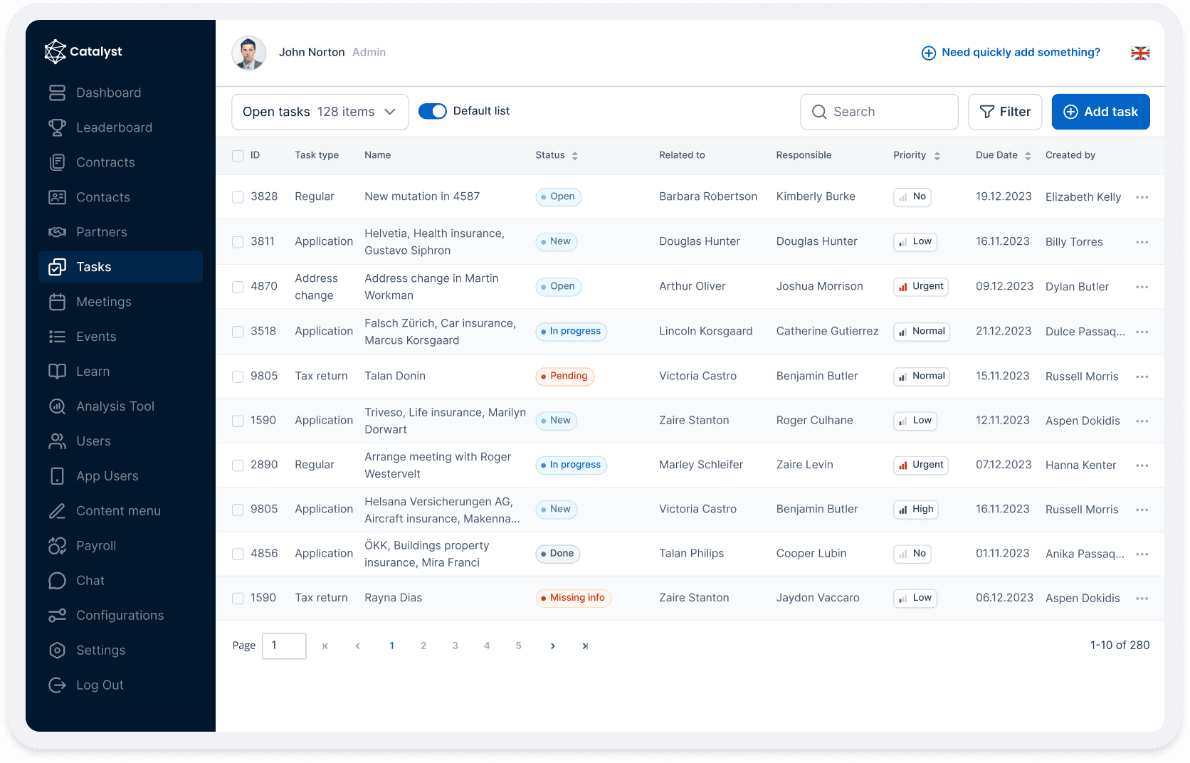Sort the table by Status column

(574, 156)
